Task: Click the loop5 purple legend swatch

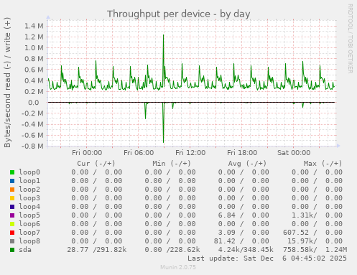Action: [x=12, y=215]
